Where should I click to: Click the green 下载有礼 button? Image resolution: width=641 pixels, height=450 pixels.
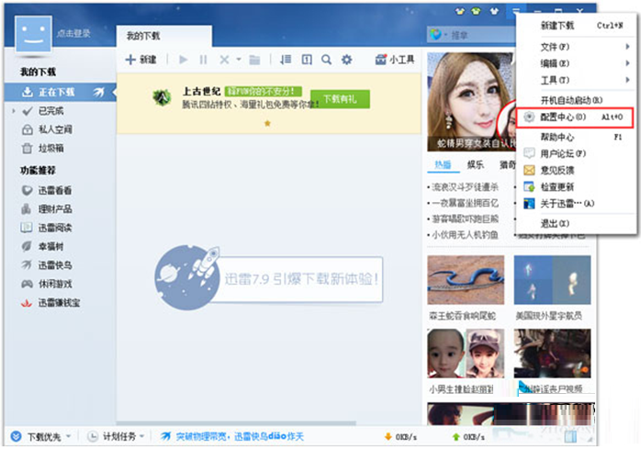point(340,98)
